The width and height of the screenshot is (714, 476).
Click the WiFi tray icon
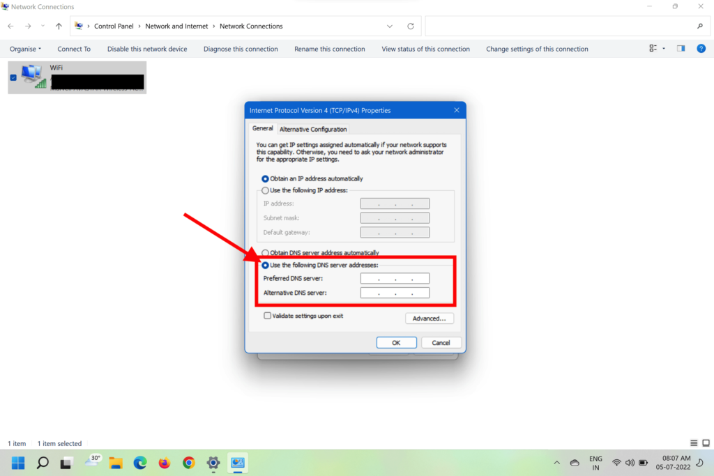pos(616,463)
